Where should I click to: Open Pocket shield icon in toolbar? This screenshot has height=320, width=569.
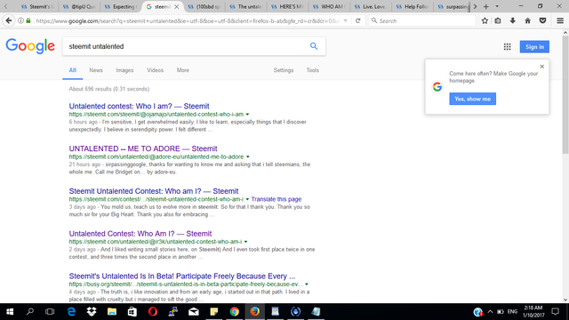click(543, 20)
